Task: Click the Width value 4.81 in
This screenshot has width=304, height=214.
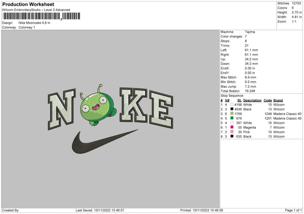Action: click(x=296, y=17)
